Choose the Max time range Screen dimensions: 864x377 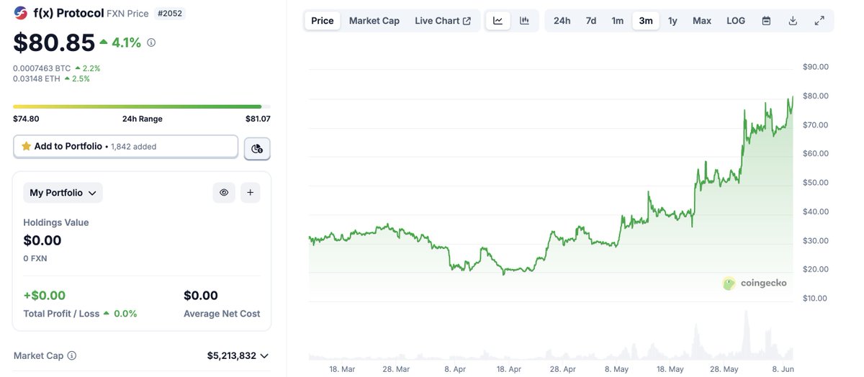click(x=702, y=21)
